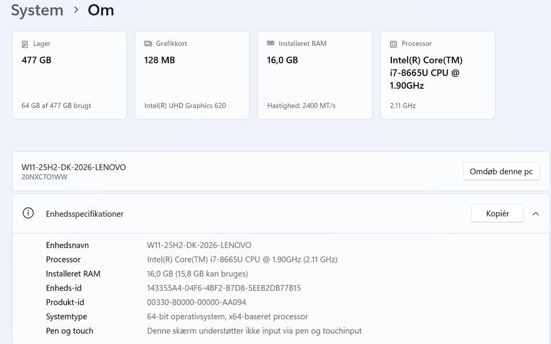Click the Installeret RAM memory icon
Image resolution: width=551 pixels, height=344 pixels.
click(x=270, y=44)
